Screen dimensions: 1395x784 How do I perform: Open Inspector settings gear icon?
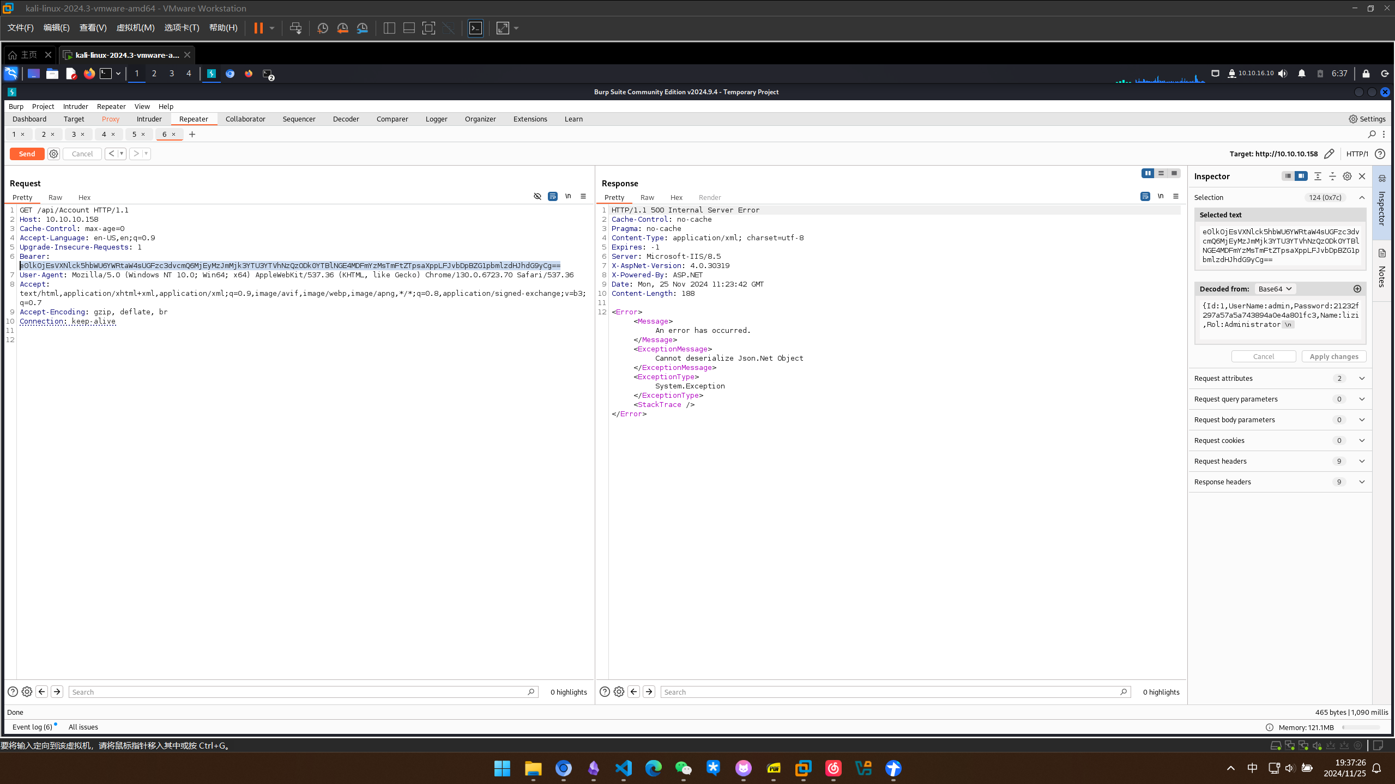point(1347,176)
